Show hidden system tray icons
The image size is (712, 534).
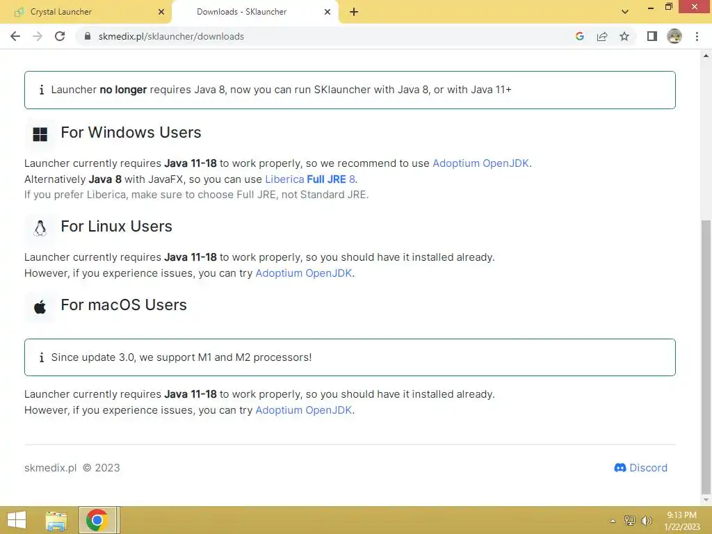(x=613, y=521)
